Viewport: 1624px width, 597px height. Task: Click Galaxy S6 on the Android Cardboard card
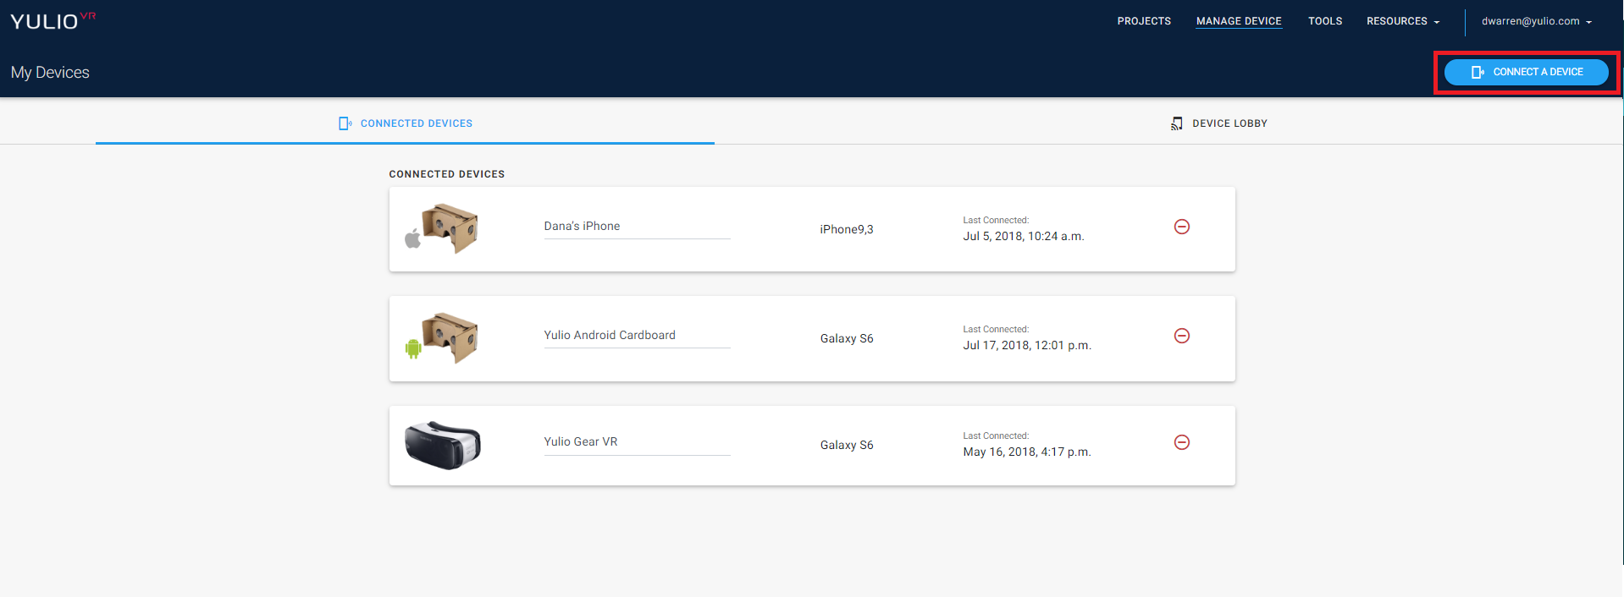coord(847,338)
